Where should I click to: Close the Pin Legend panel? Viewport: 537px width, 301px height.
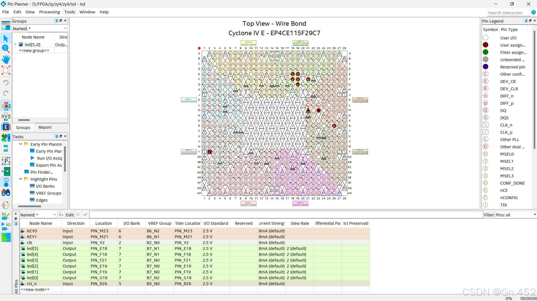(x=534, y=21)
